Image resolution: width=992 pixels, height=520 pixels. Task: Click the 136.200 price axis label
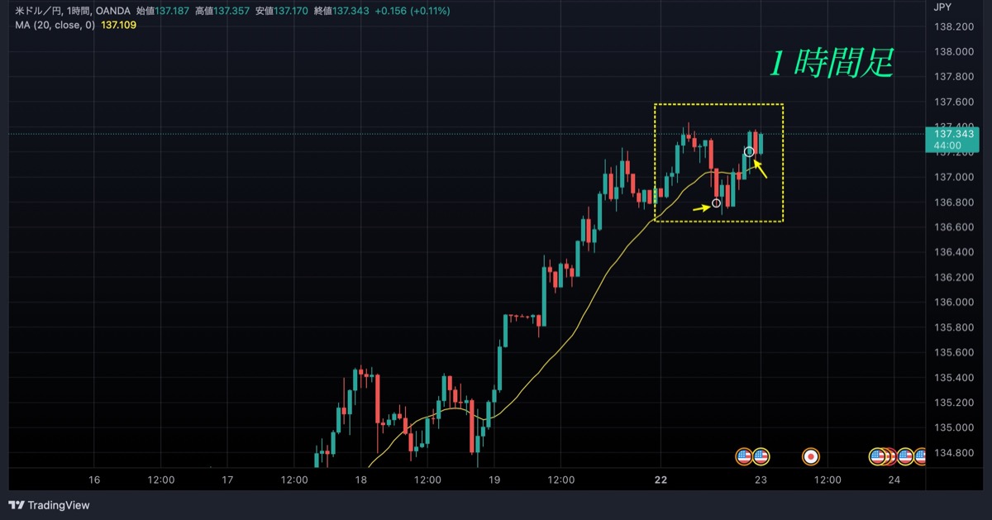[952, 277]
